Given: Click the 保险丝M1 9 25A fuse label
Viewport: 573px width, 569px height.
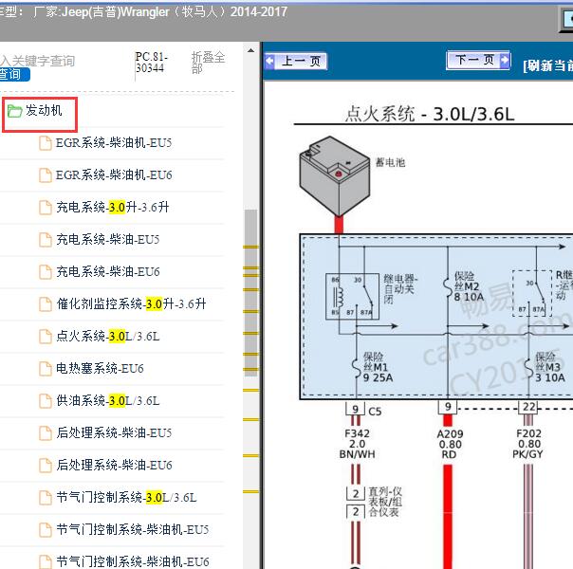Looking at the screenshot, I should click(378, 367).
